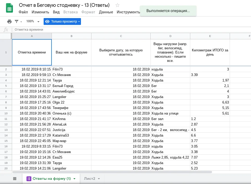Image resolution: width=251 pixels, height=184 pixels.
Task: Expand the Лист2 tab dropdown arrow
Action: tap(99, 179)
